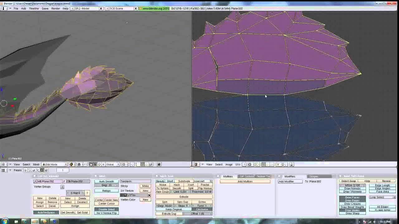The width and height of the screenshot is (399, 224).
Task: Click the Add Multires button
Action: tap(245, 181)
